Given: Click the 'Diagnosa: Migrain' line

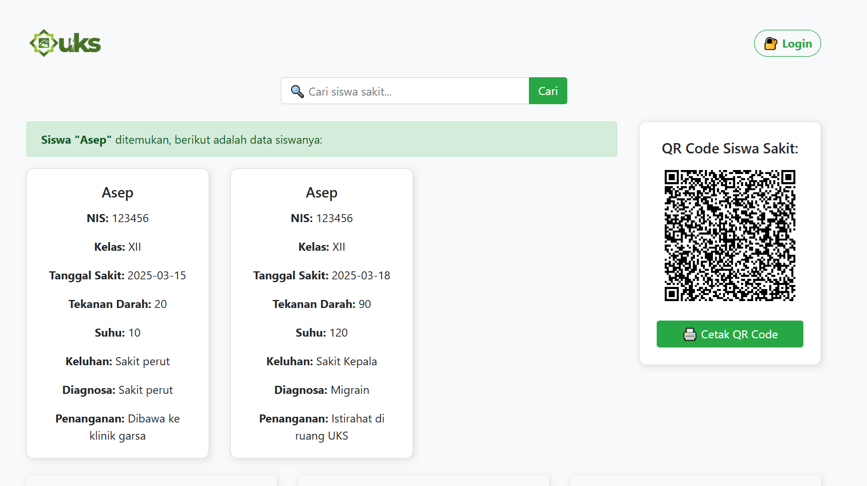Looking at the screenshot, I should pyautogui.click(x=321, y=390).
